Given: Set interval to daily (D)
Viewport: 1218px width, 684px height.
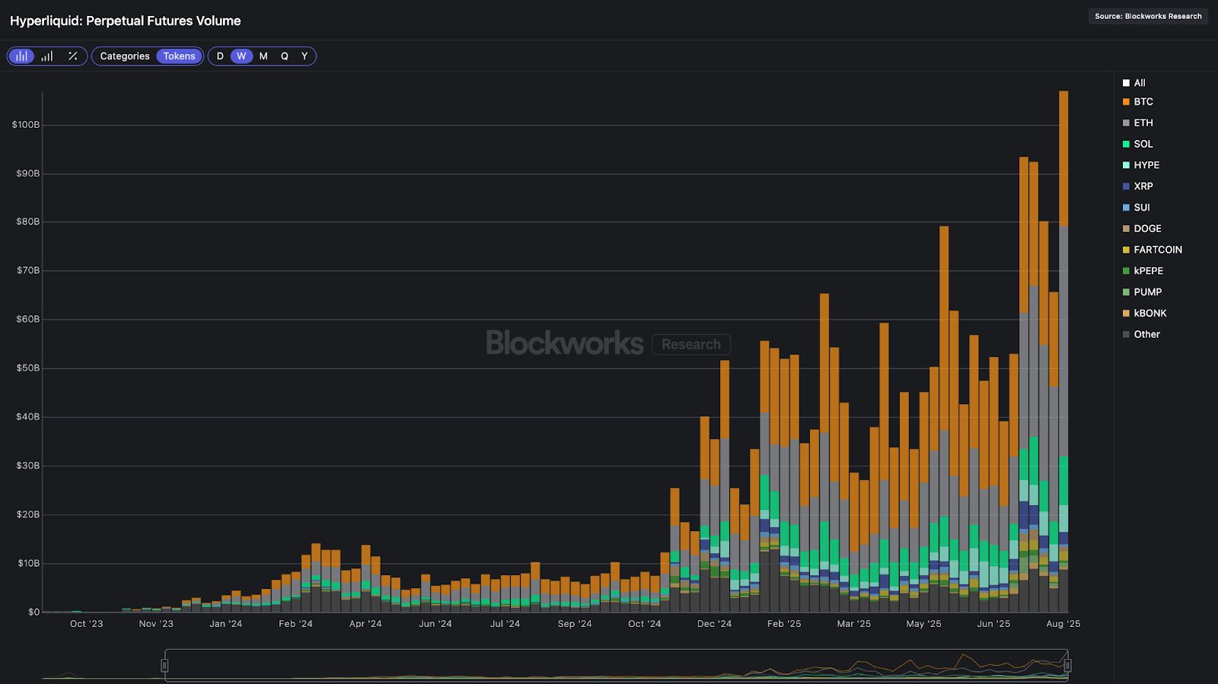Looking at the screenshot, I should [220, 56].
